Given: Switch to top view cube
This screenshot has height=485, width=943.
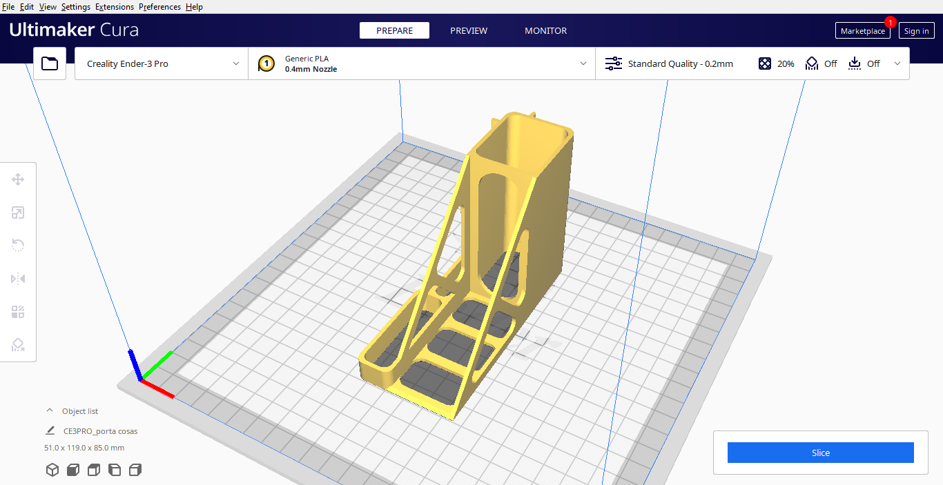Looking at the screenshot, I should [x=94, y=470].
